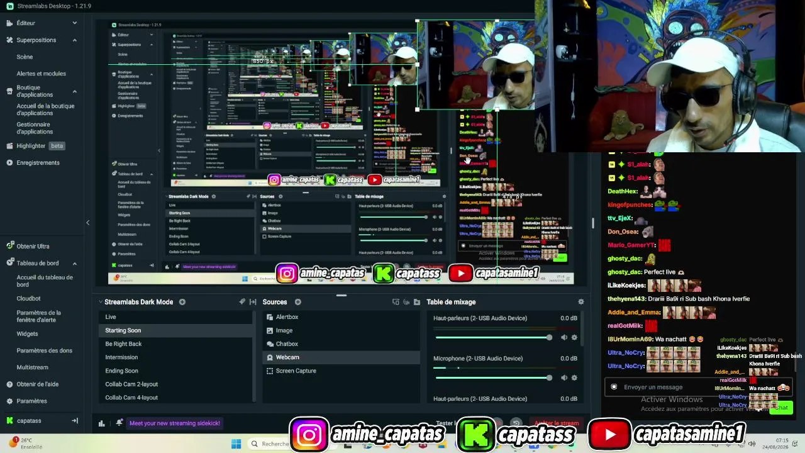Collapse the Boutique d'applications chevron

[x=75, y=91]
